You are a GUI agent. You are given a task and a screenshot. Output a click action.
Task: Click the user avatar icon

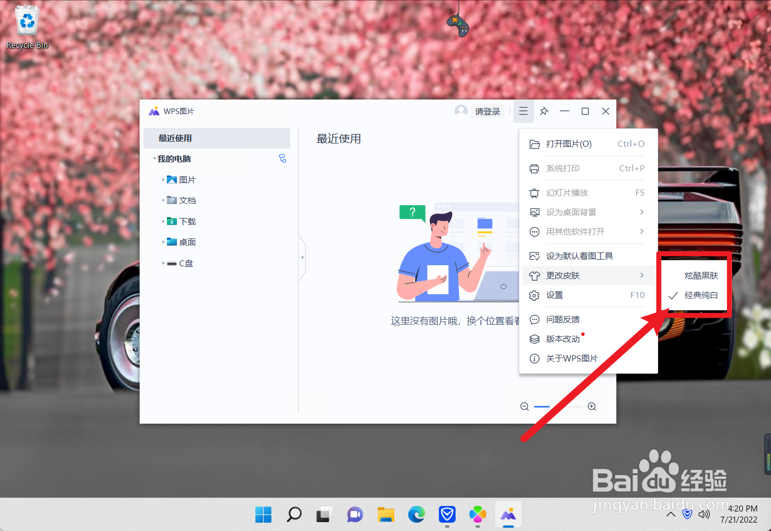[x=461, y=111]
